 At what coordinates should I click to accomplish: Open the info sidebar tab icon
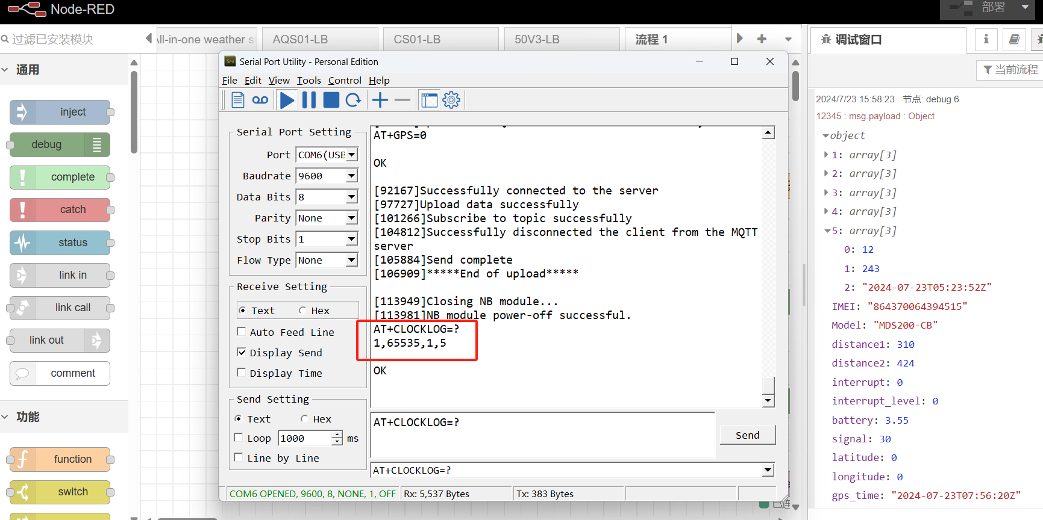(986, 39)
